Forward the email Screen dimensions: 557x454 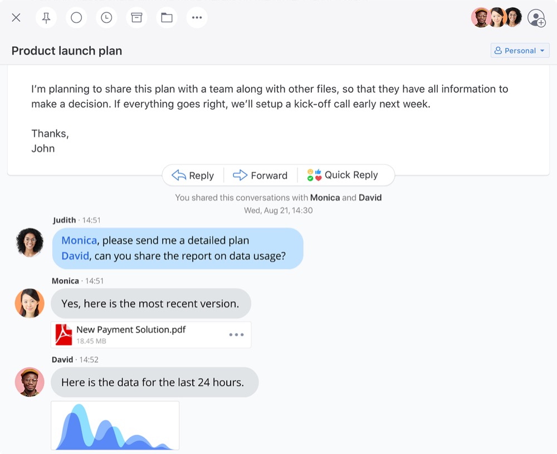tap(260, 175)
